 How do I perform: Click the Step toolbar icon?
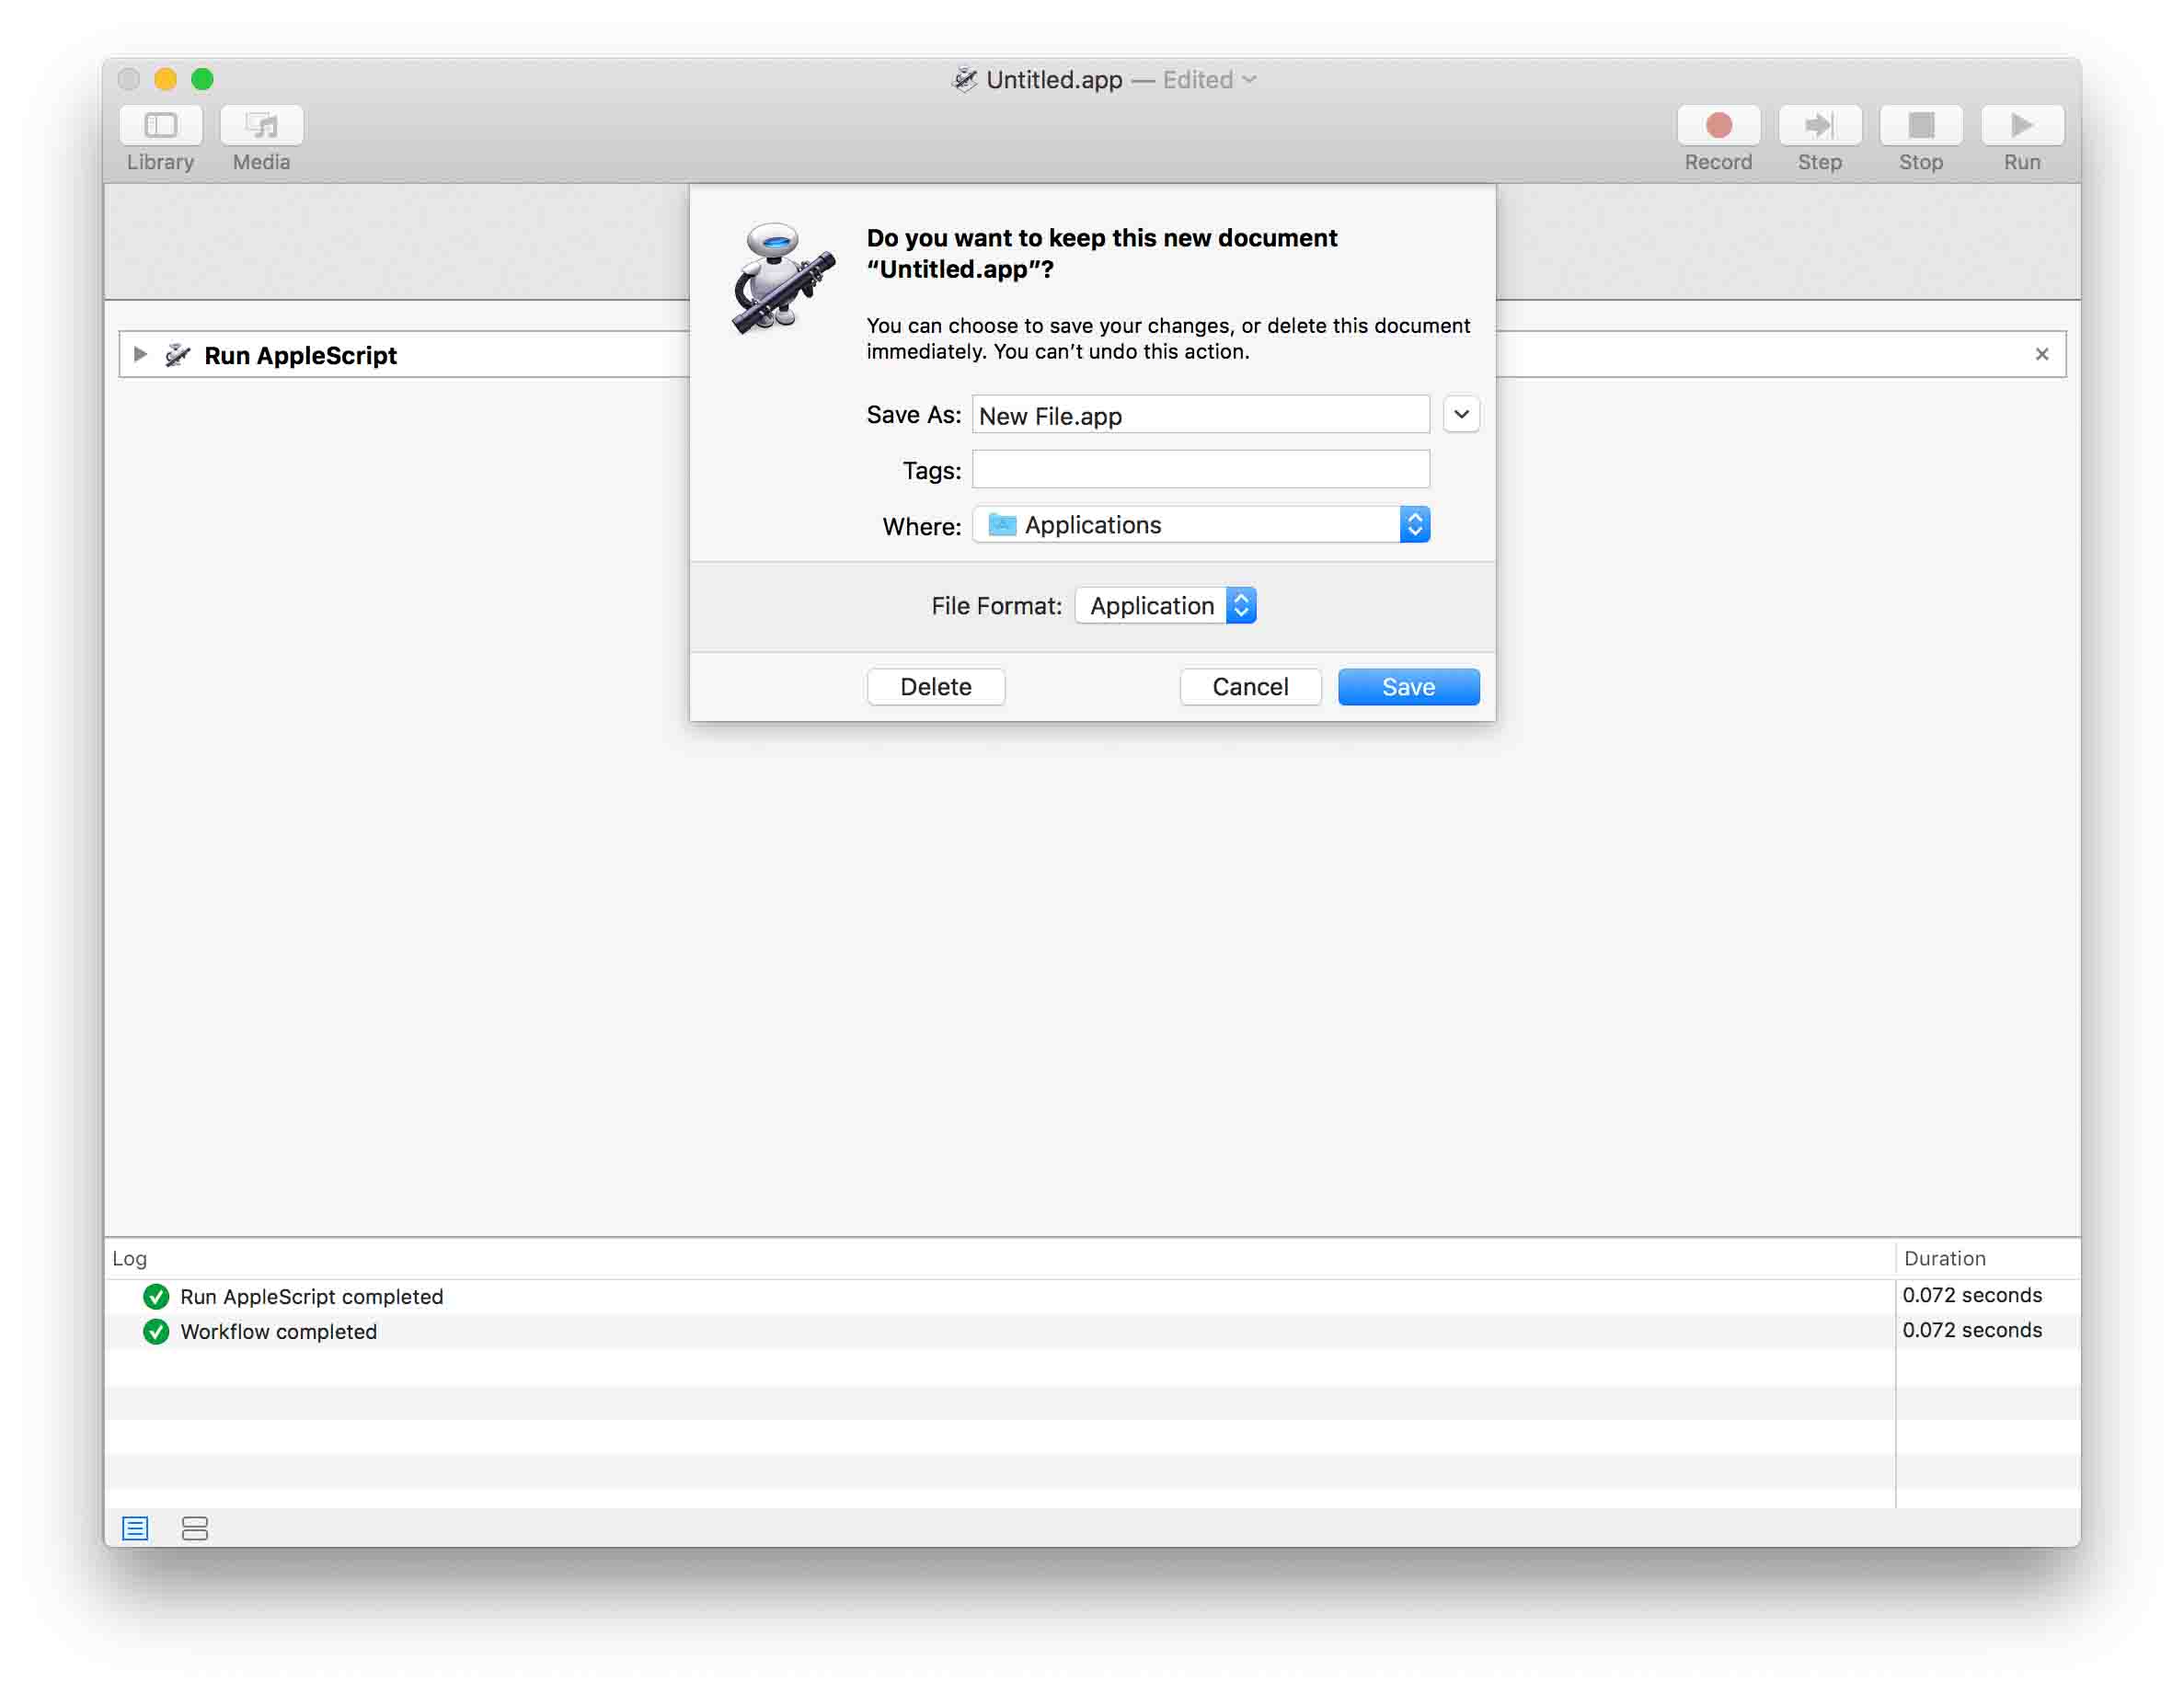click(1819, 126)
